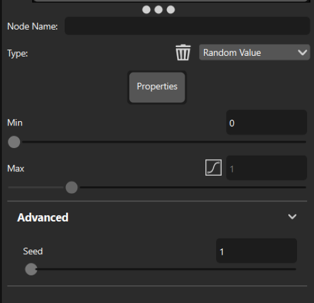Click the Advanced section heading

click(x=43, y=218)
